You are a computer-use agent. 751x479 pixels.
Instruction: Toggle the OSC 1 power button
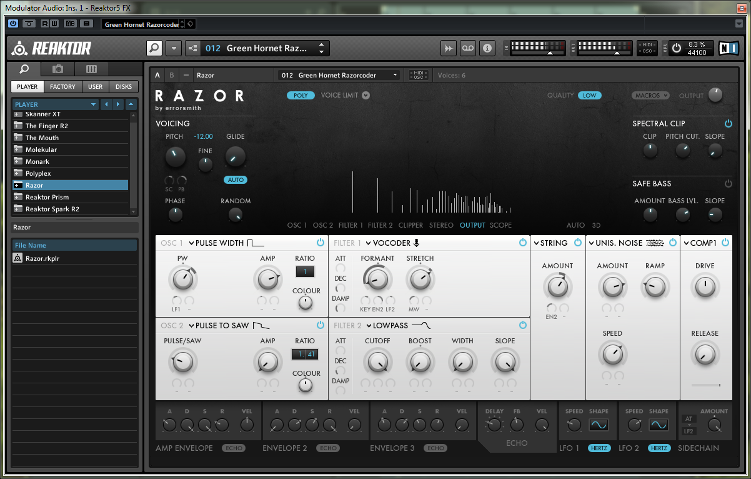(321, 243)
